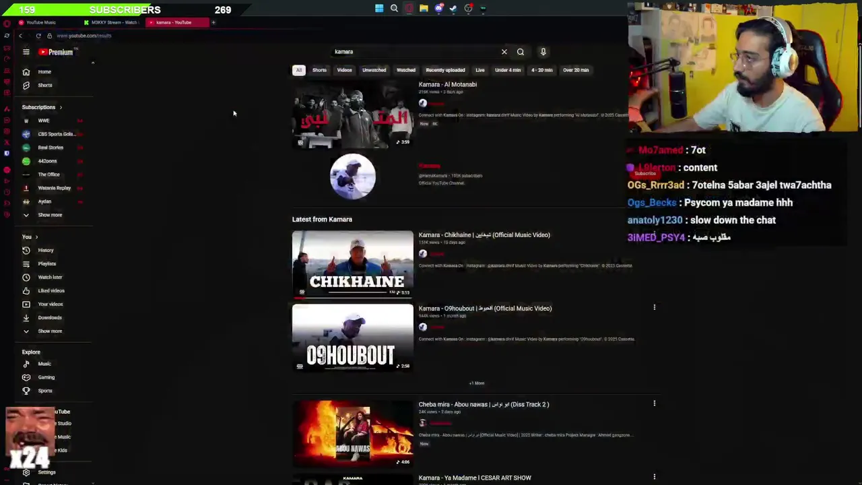The width and height of the screenshot is (862, 485).
Task: Go back using browser back arrow
Action: [21, 36]
